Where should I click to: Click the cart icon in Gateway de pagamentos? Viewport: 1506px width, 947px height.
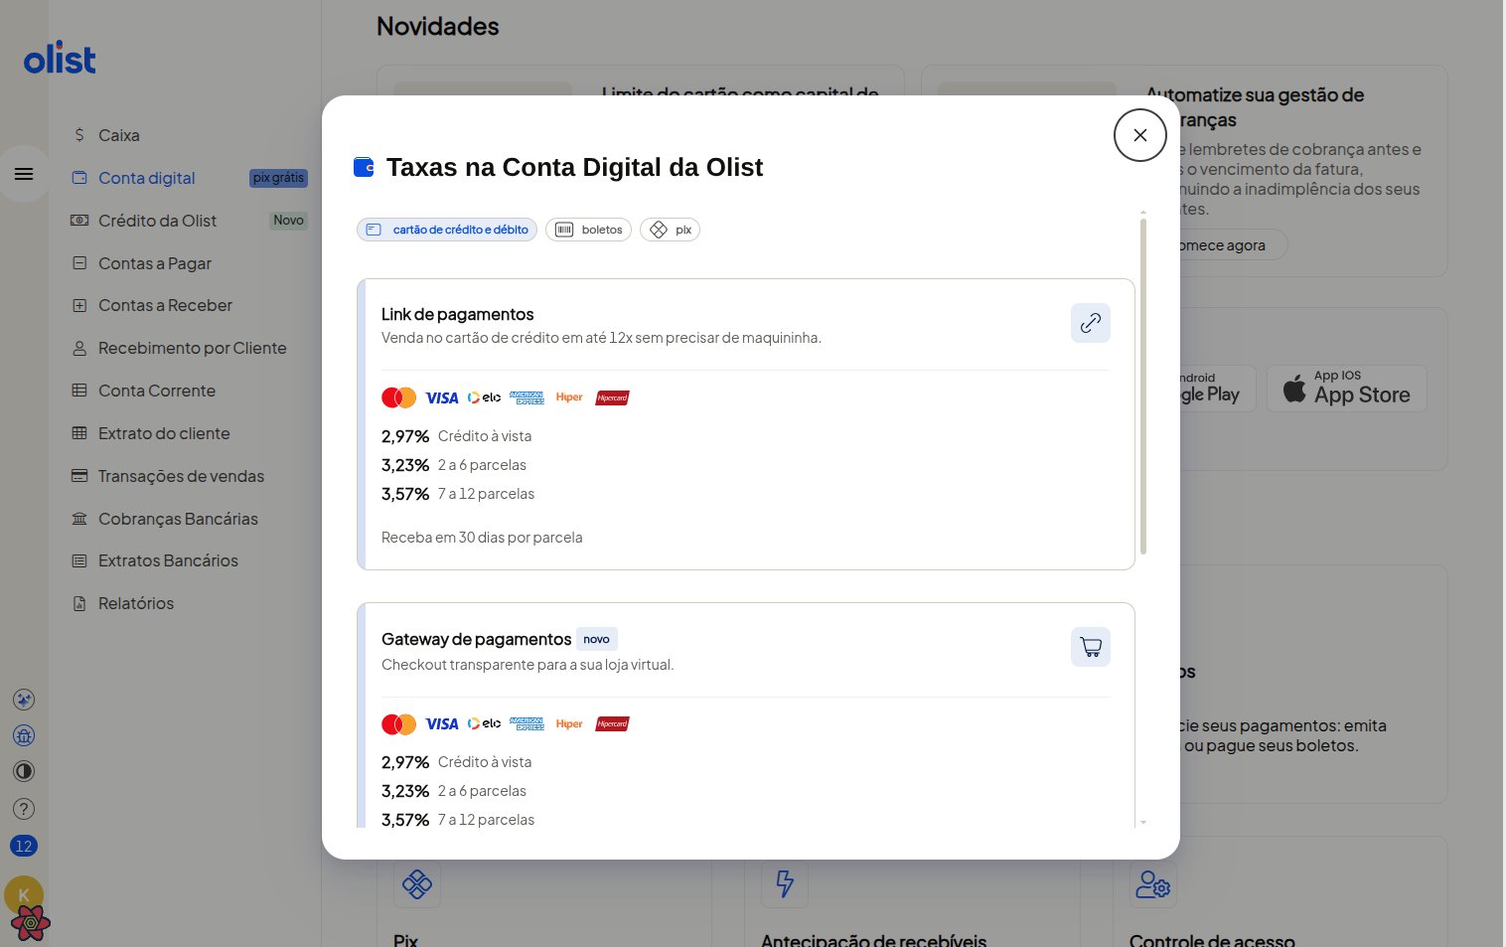[1090, 647]
